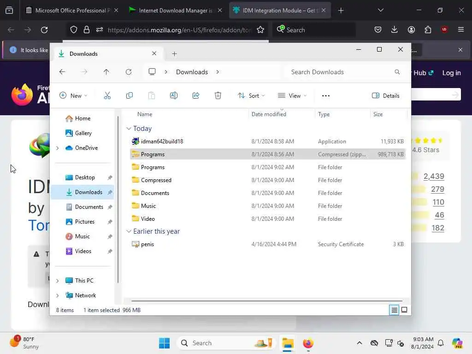This screenshot has width=472, height=354.
Task: Switch to details list view in status bar
Action: 394,310
